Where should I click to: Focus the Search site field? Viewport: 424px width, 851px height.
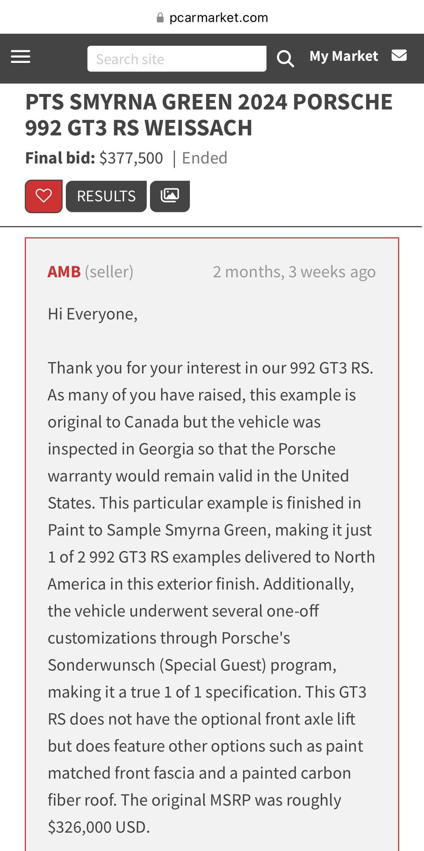(x=177, y=59)
